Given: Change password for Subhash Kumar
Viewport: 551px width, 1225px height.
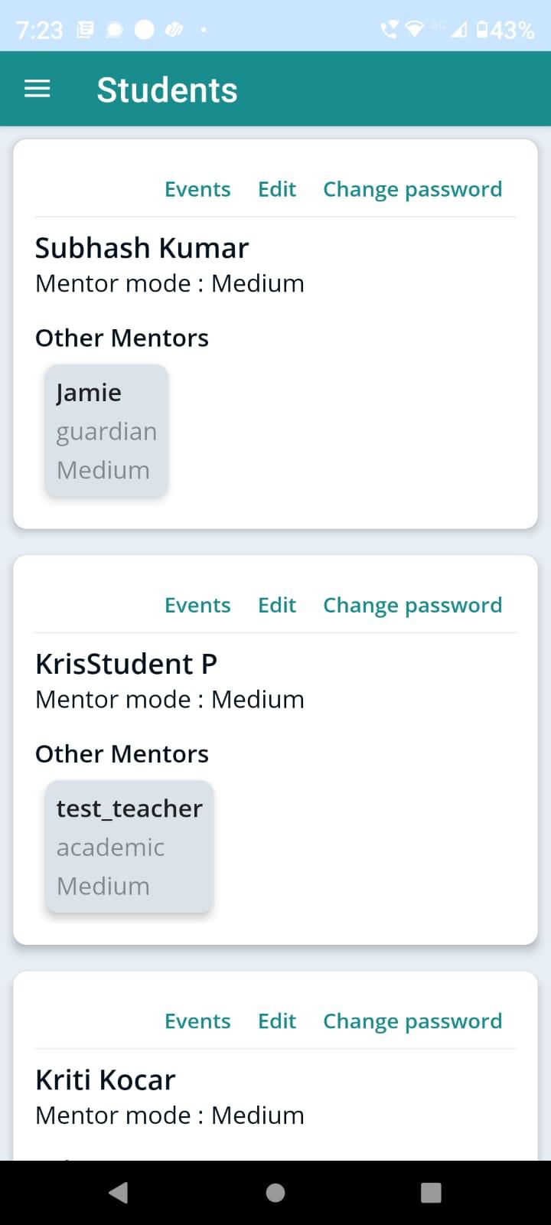Looking at the screenshot, I should 412,189.
